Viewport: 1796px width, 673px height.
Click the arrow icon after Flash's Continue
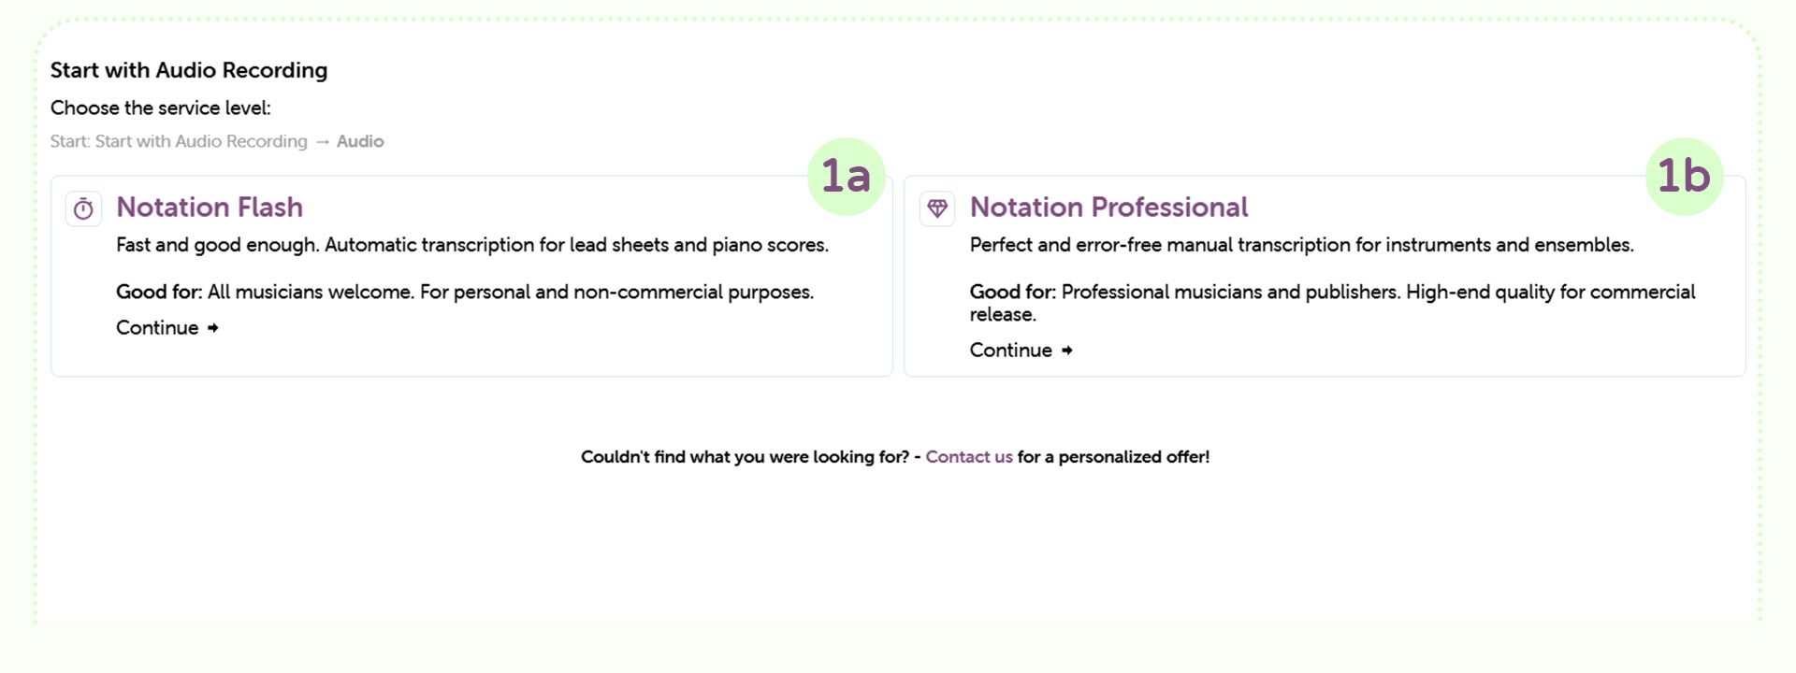213,328
